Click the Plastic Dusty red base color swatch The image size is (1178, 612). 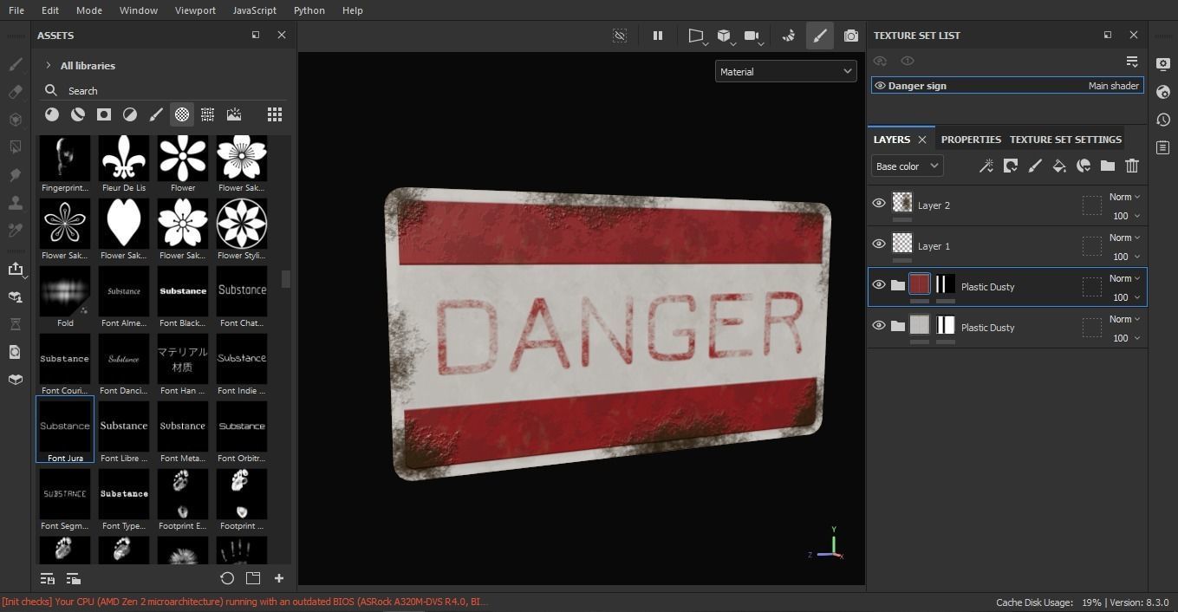click(920, 284)
